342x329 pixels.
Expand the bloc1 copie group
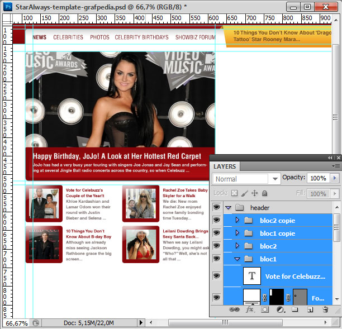[237, 233]
